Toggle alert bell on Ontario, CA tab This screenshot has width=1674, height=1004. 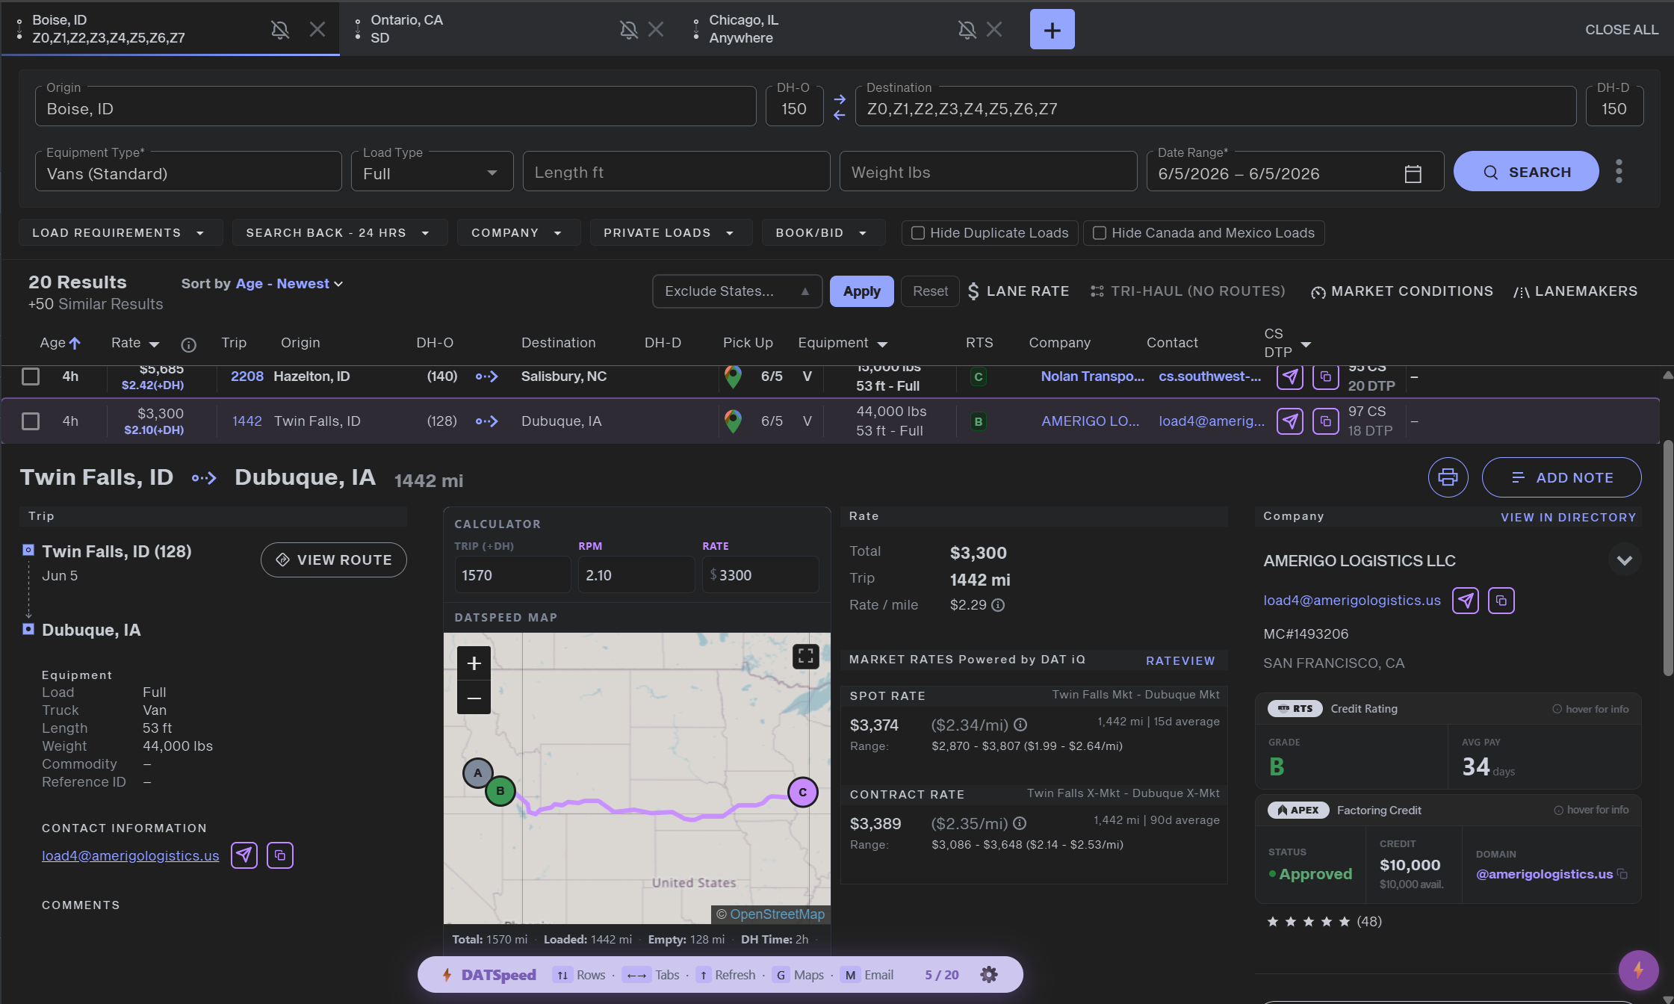(628, 29)
